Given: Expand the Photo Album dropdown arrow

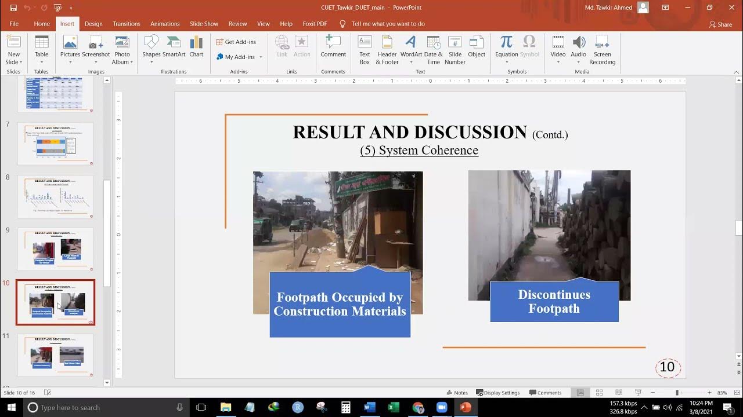Looking at the screenshot, I should pyautogui.click(x=132, y=63).
